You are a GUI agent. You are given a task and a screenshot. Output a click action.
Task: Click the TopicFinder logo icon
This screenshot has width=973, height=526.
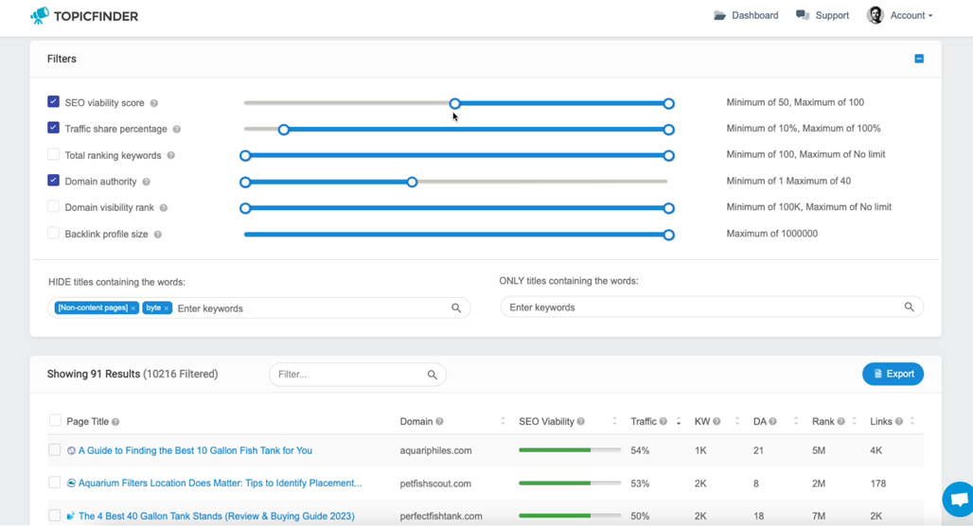point(40,15)
